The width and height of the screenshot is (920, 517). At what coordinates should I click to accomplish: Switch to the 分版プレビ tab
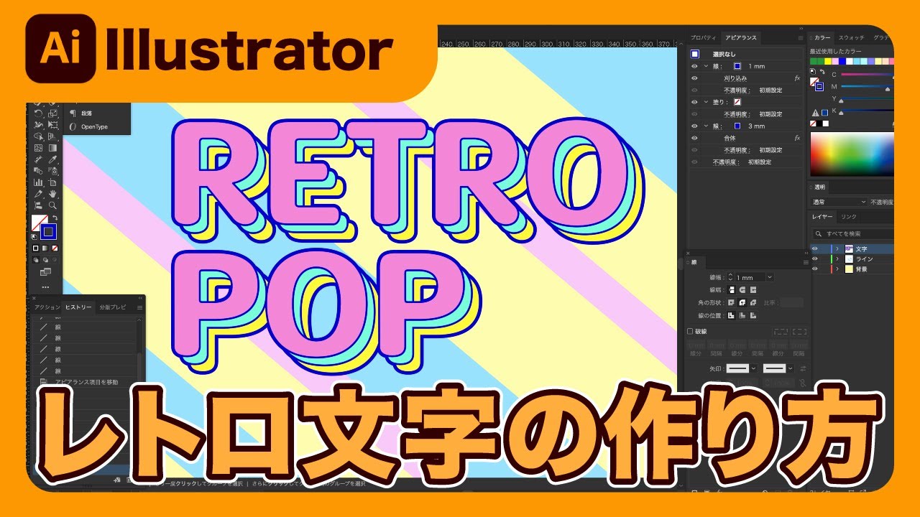click(x=112, y=307)
